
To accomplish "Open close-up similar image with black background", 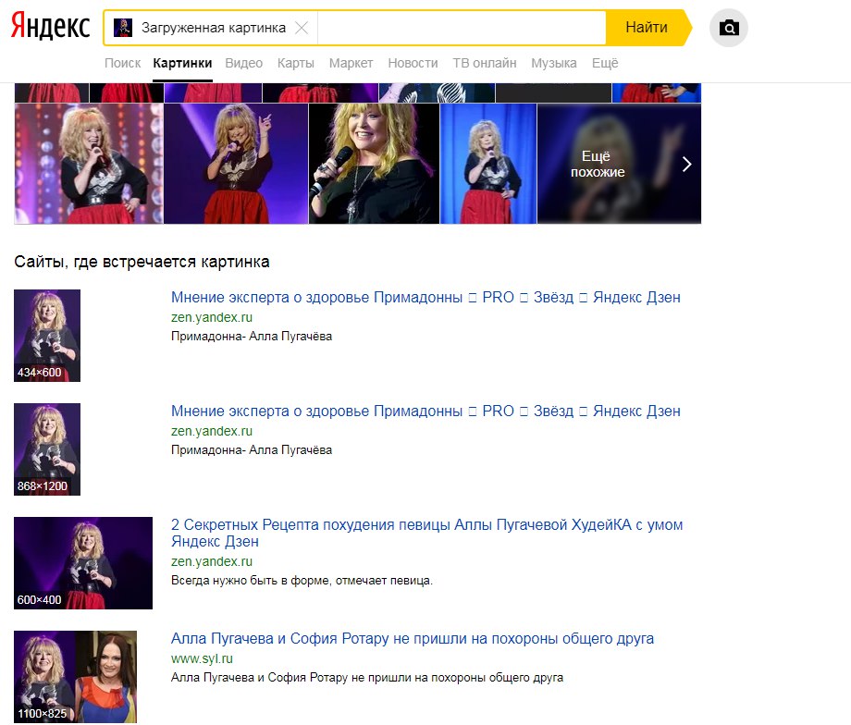I will pos(374,164).
